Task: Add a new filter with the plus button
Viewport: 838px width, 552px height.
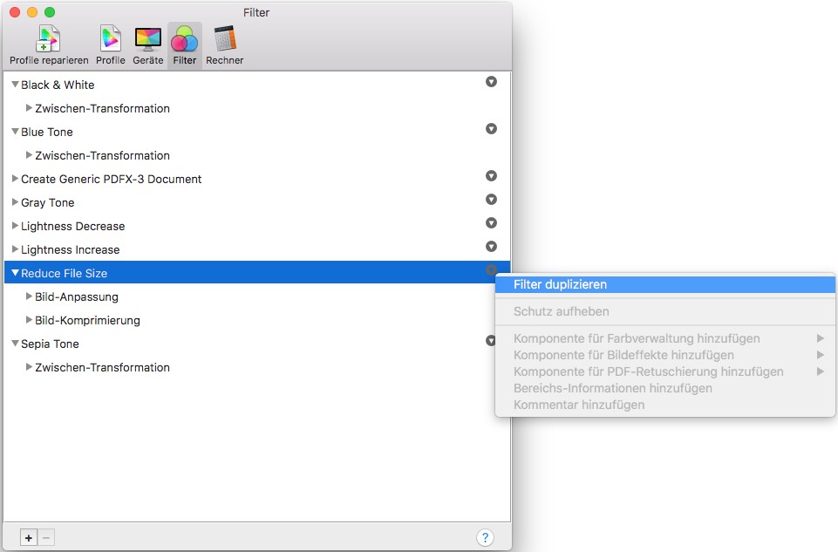Action: pyautogui.click(x=28, y=538)
